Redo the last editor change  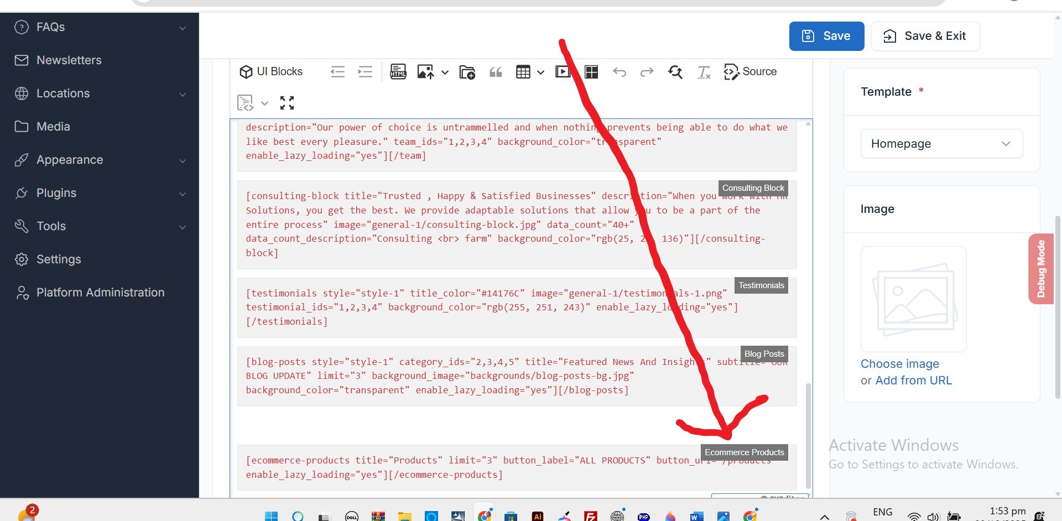pos(647,72)
